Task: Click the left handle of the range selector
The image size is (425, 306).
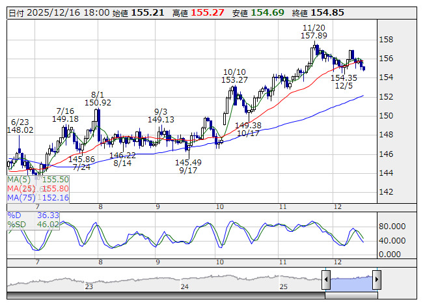Action: click(326, 281)
